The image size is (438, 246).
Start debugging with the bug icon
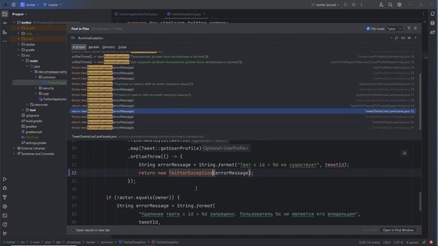[x=354, y=5]
